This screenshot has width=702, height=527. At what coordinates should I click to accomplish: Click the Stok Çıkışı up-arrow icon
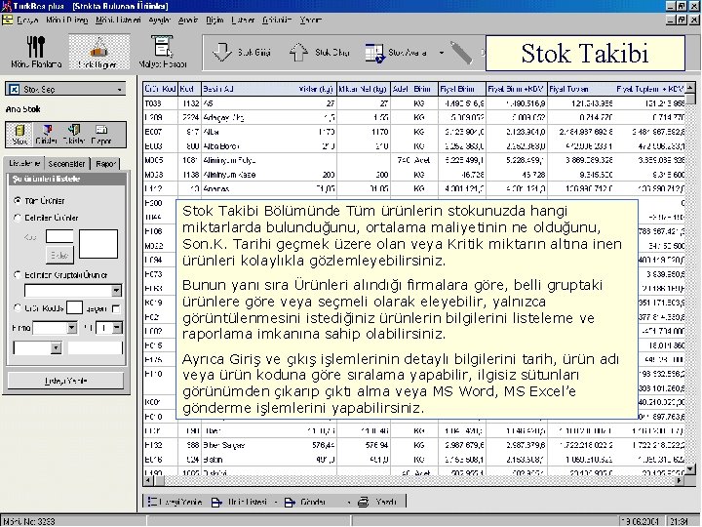tap(298, 52)
